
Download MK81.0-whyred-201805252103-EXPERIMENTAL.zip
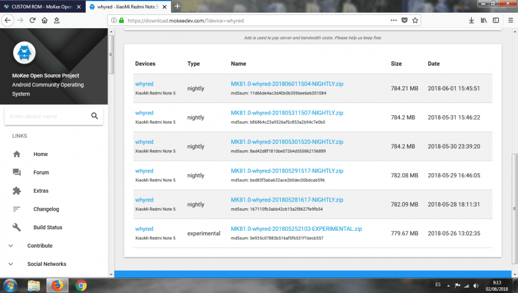point(296,229)
